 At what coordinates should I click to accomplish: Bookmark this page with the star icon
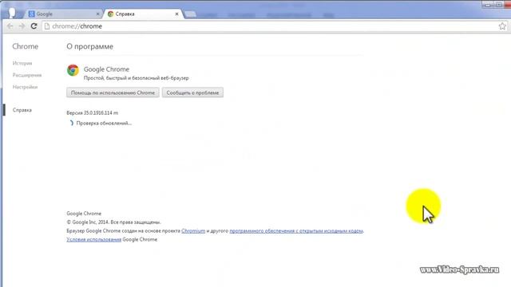pos(502,26)
